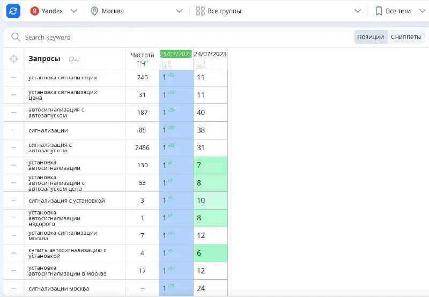This screenshot has height=297, width=429.
Task: Click the red Yandex logo icon
Action: (x=34, y=11)
